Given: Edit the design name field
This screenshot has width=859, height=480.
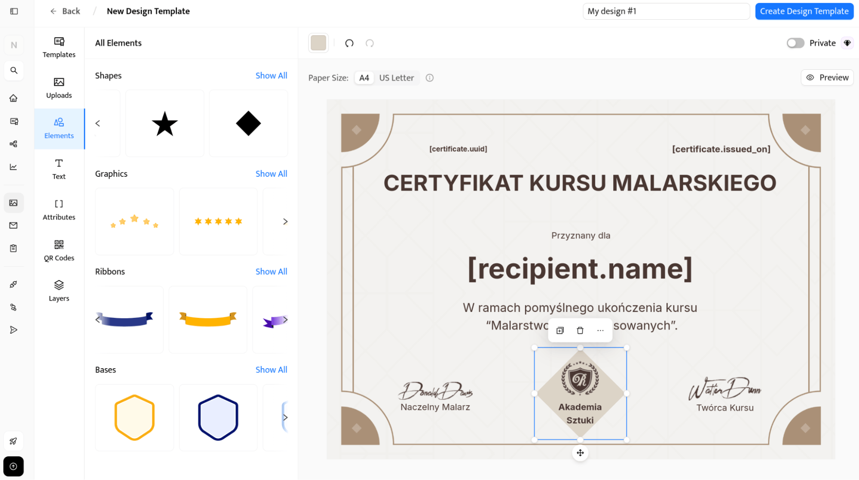Looking at the screenshot, I should [666, 11].
